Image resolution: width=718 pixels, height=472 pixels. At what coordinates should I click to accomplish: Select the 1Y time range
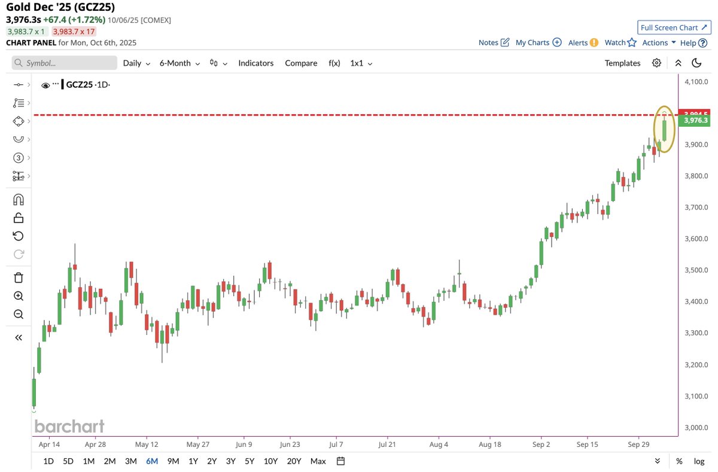click(193, 461)
